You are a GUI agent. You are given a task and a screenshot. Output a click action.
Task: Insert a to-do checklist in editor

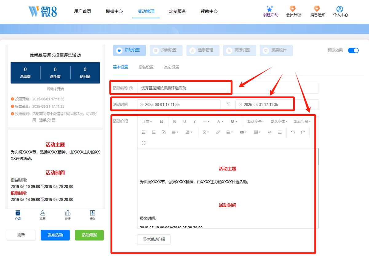[x=164, y=132]
